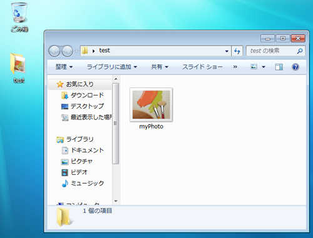This screenshot has width=313, height=238.
Task: Start スライド ショー from toolbar
Action: pyautogui.click(x=202, y=67)
